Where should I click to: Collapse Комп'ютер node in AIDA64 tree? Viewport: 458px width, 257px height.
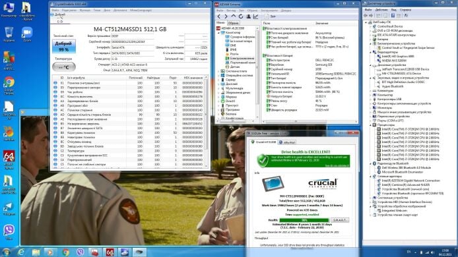click(x=218, y=33)
